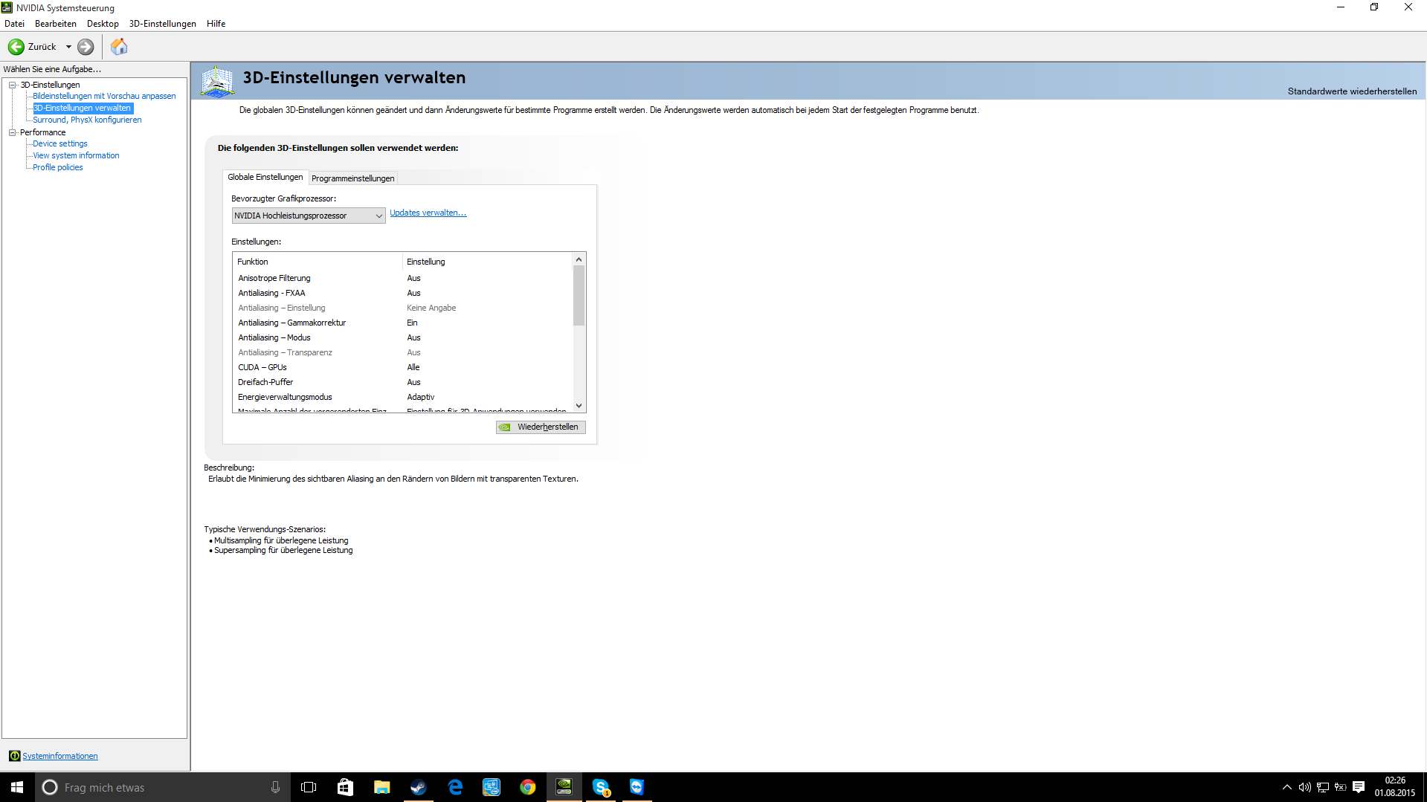Click the Wiederherstellen button

(541, 427)
